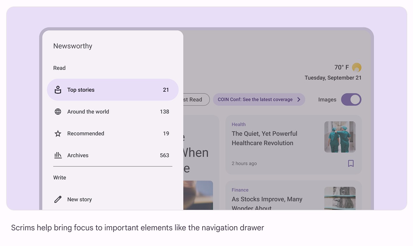Bookmark the Healthcare Revolution article
The height and width of the screenshot is (246, 413).
[x=351, y=163]
